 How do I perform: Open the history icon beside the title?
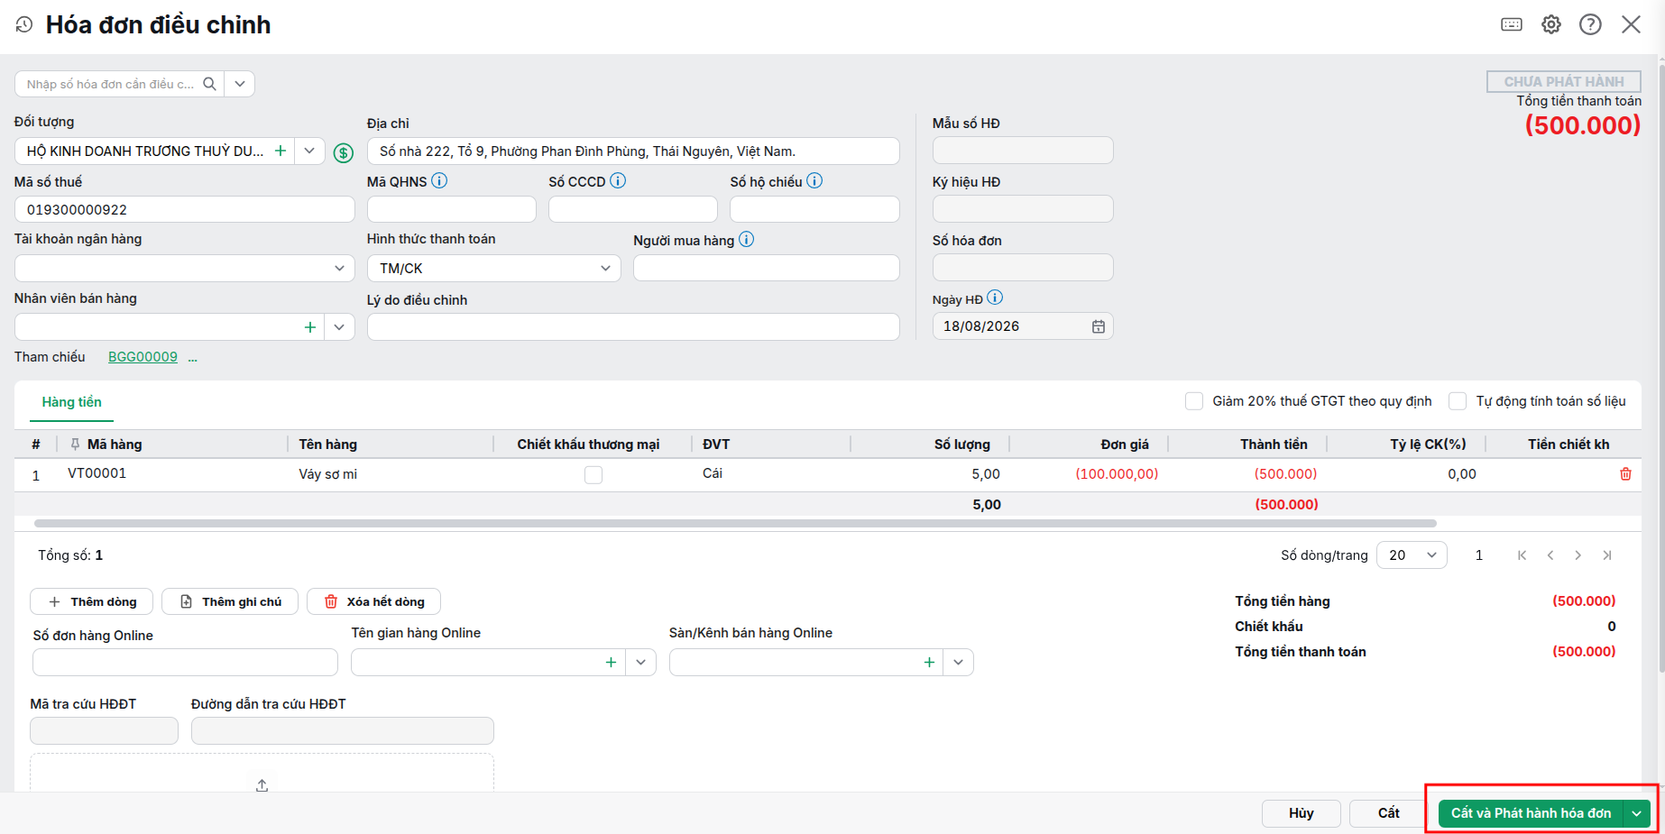pos(24,25)
